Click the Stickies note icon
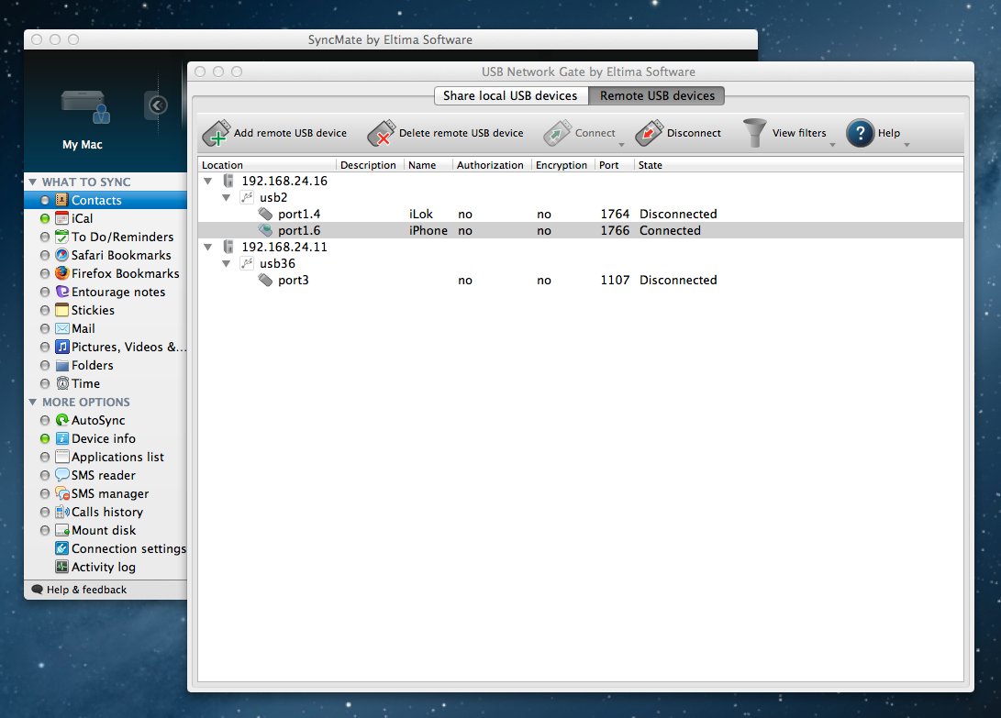This screenshot has width=1001, height=718. pyautogui.click(x=61, y=310)
